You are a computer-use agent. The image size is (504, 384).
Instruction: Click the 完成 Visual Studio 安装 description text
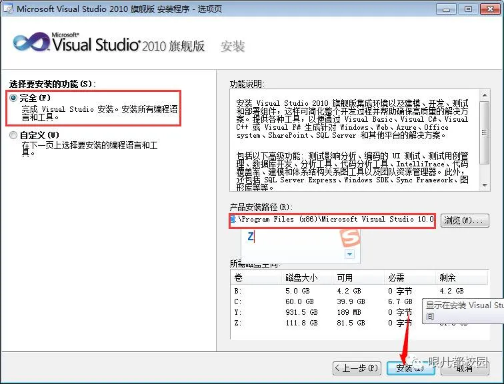[99, 113]
